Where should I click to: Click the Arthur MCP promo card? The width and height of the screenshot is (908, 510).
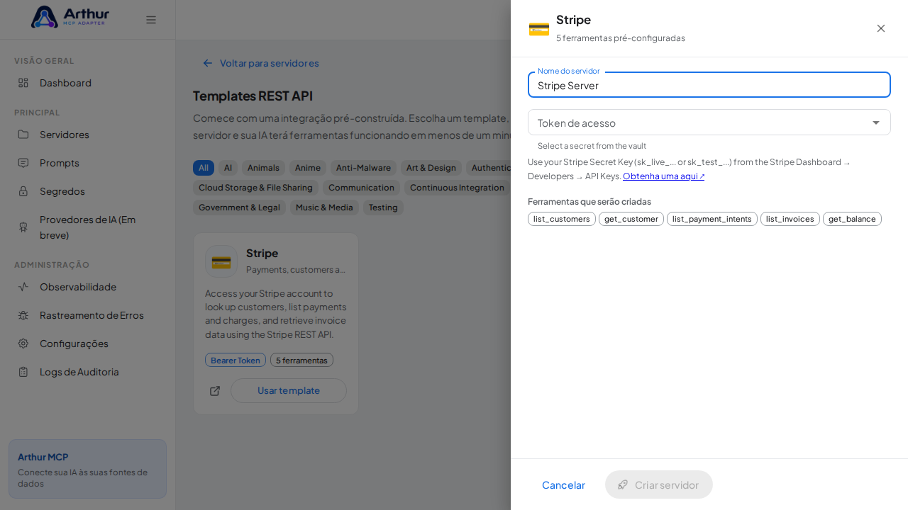(87, 469)
